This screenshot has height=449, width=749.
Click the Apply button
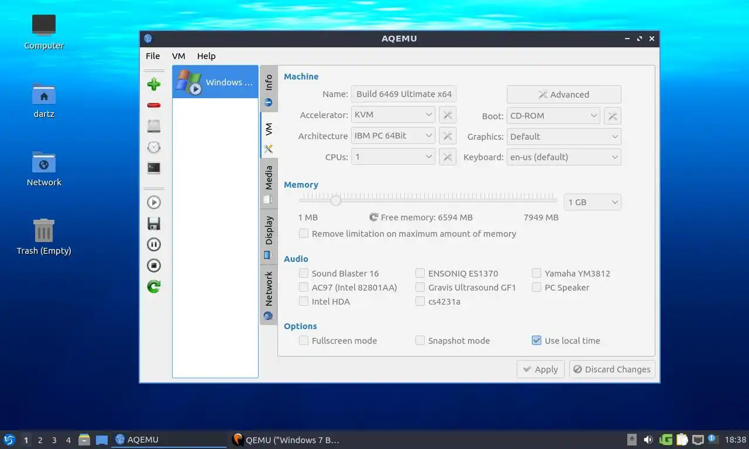541,369
